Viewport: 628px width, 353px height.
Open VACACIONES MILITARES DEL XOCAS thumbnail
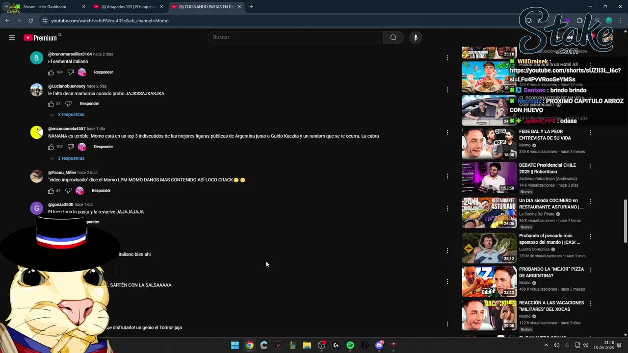(x=489, y=315)
